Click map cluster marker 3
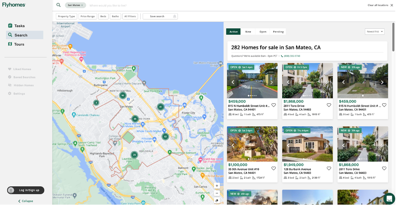This screenshot has width=396, height=205. point(96,102)
